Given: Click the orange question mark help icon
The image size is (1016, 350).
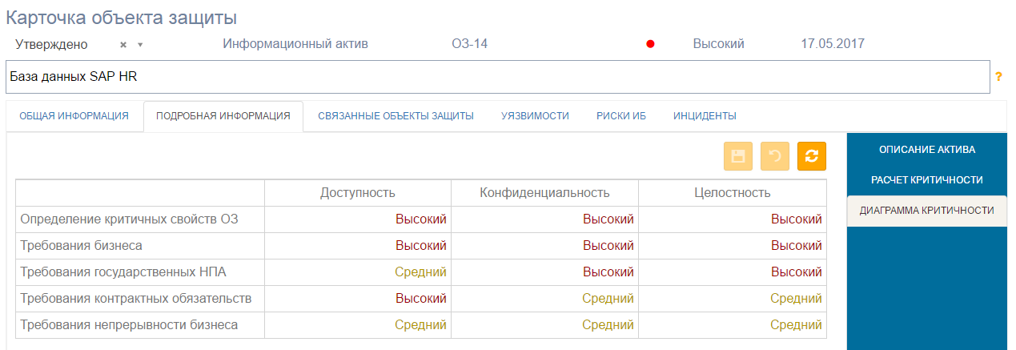Looking at the screenshot, I should [x=998, y=78].
